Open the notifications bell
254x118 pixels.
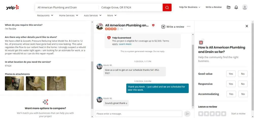[236, 7]
